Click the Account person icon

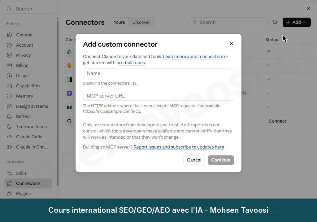[9, 45]
